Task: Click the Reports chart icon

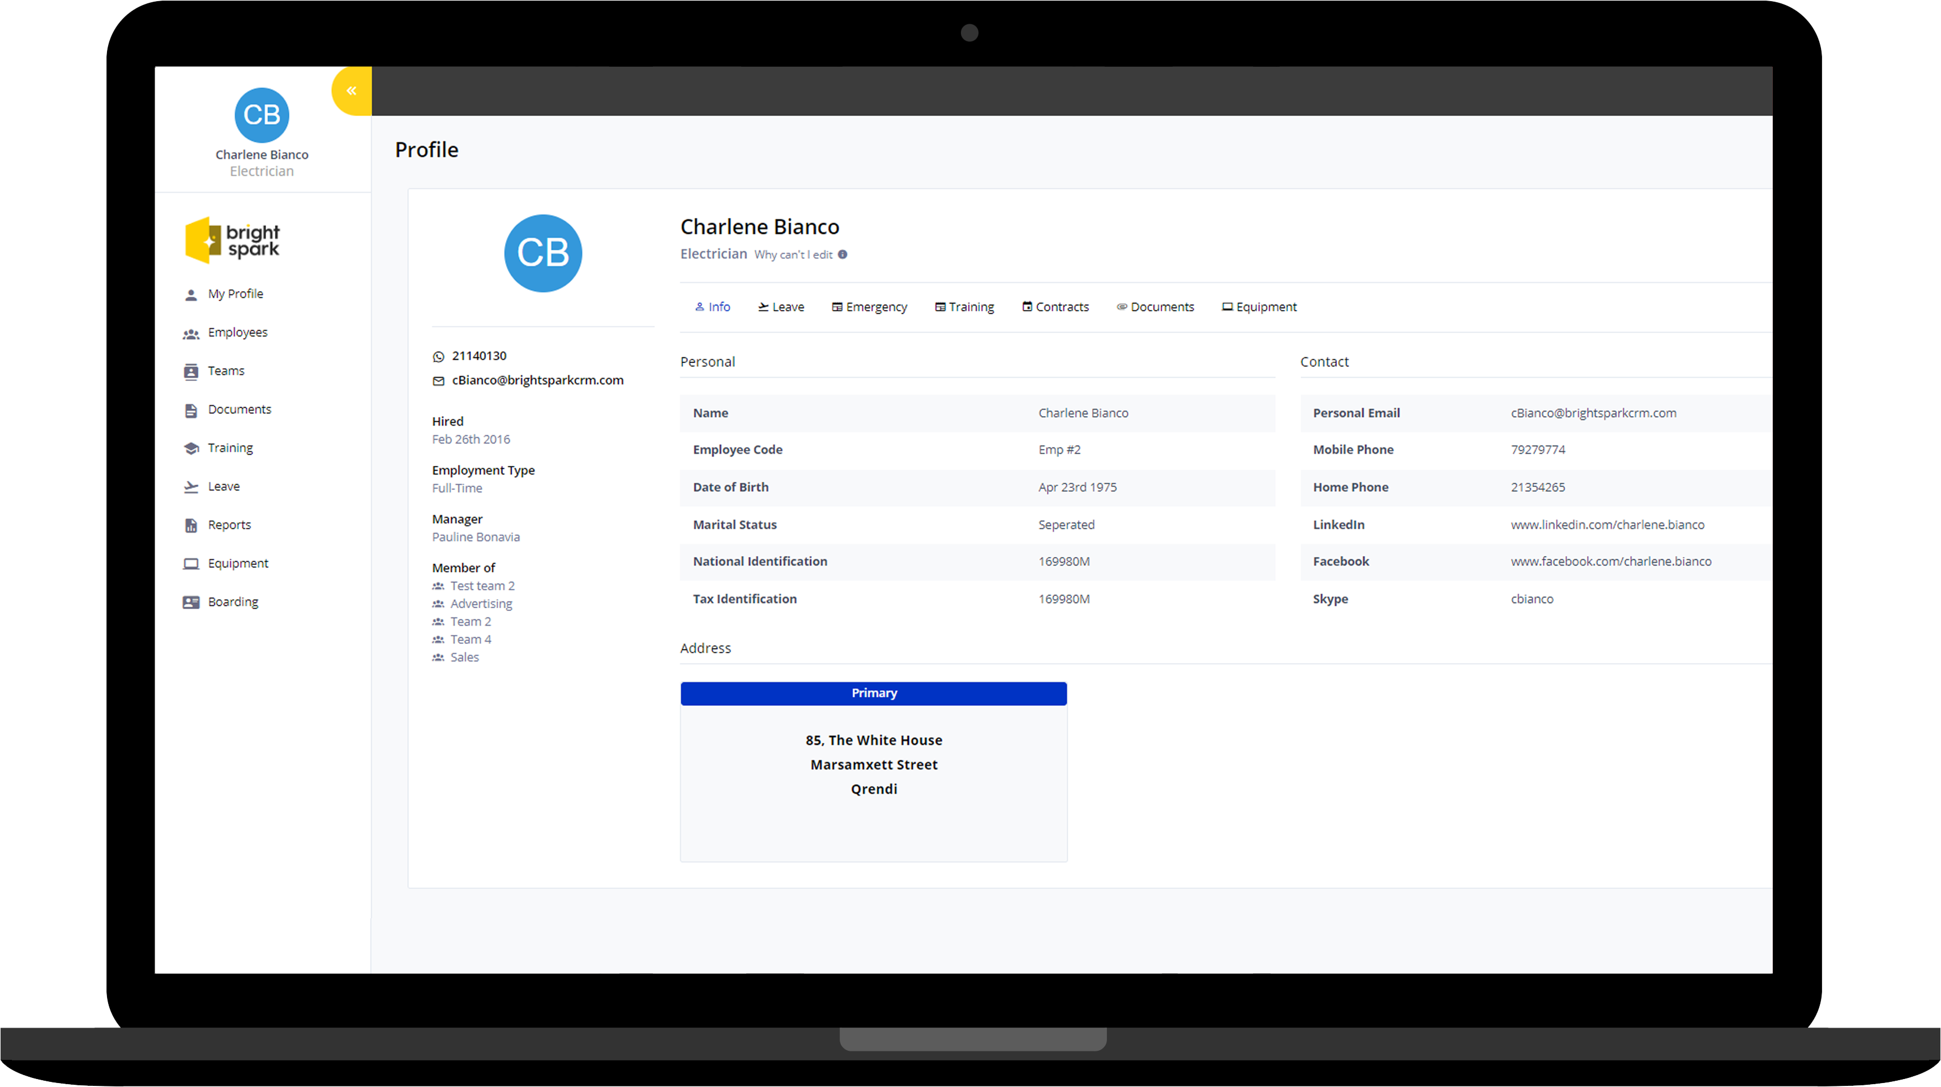Action: point(191,525)
